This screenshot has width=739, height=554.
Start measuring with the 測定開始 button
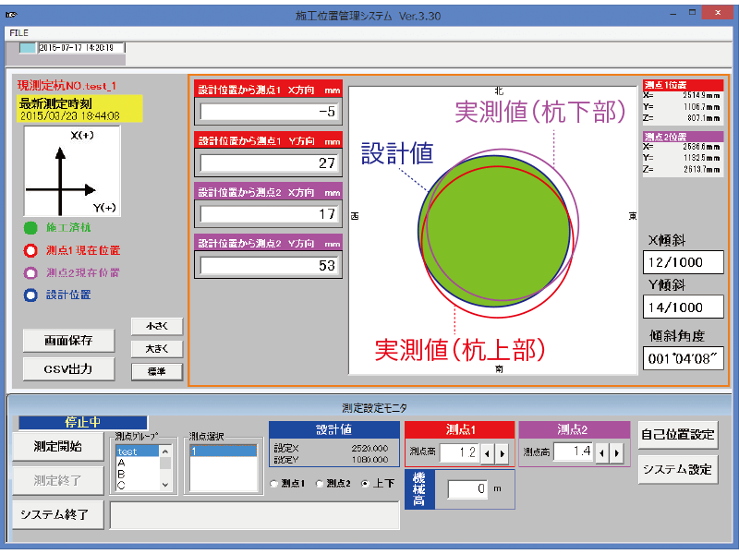click(58, 447)
